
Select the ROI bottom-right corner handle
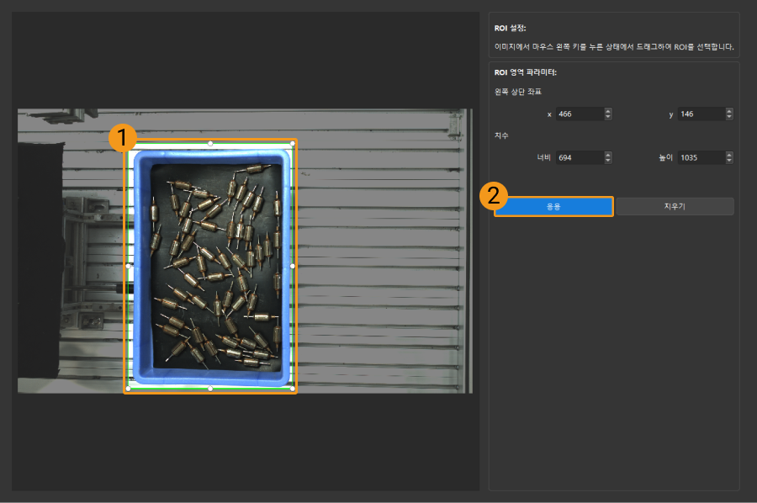pyautogui.click(x=293, y=389)
